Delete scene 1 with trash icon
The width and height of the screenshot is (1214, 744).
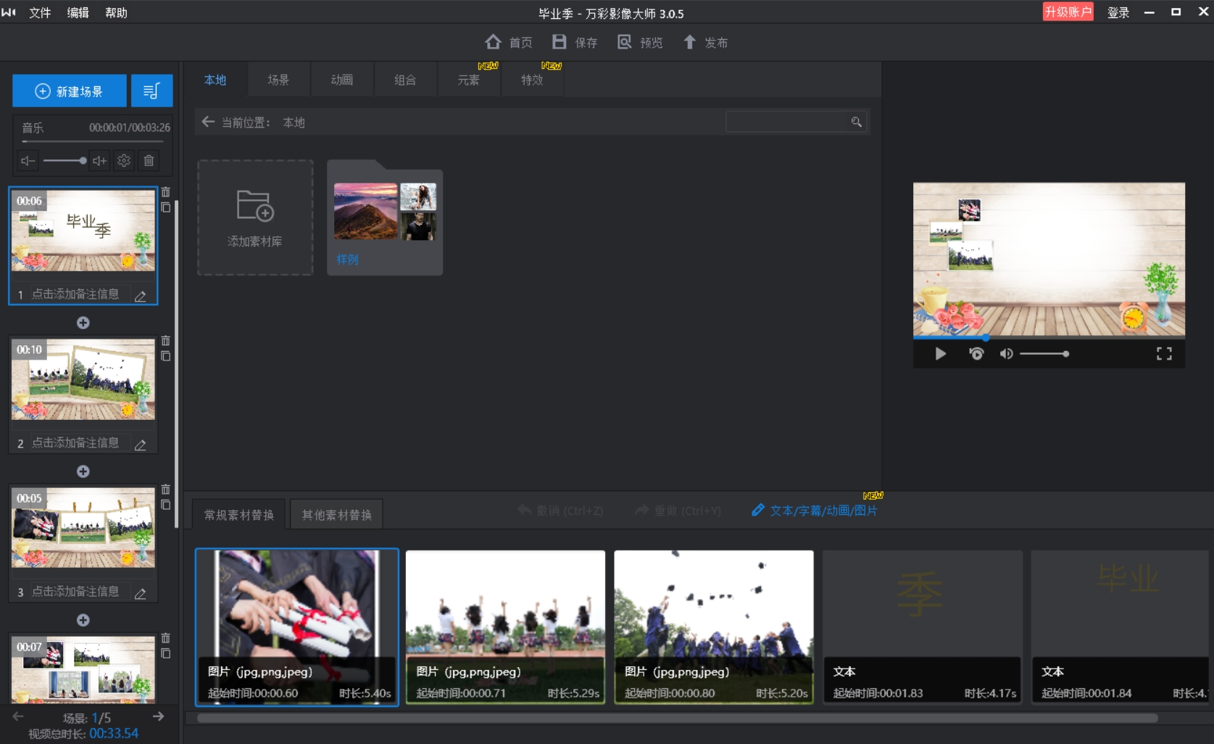166,192
